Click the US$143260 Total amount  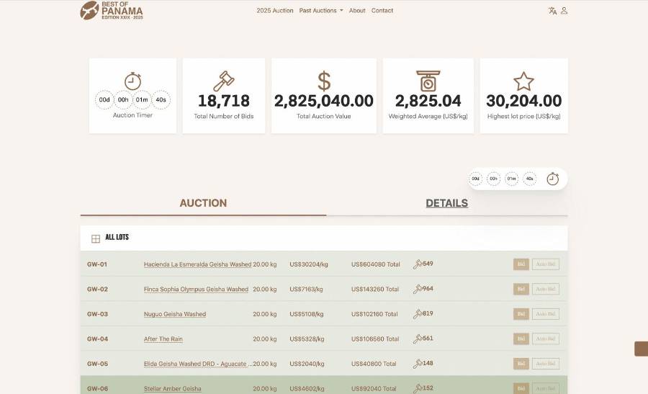tap(375, 289)
